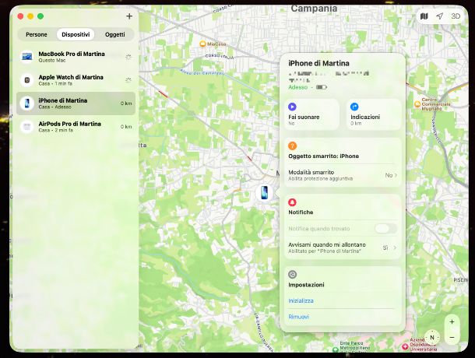
Task: Switch to the Dispositivi tab
Action: click(x=76, y=34)
